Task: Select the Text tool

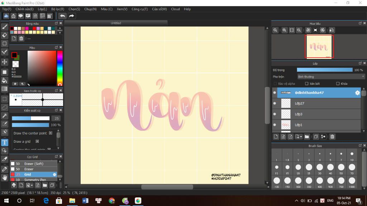Action: pos(4,142)
